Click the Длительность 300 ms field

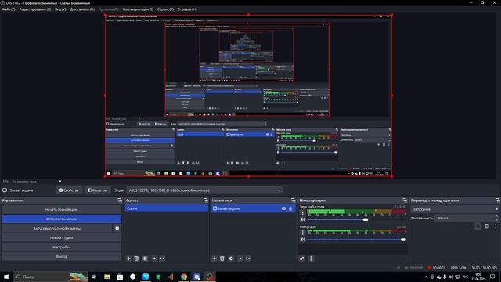[464, 218]
